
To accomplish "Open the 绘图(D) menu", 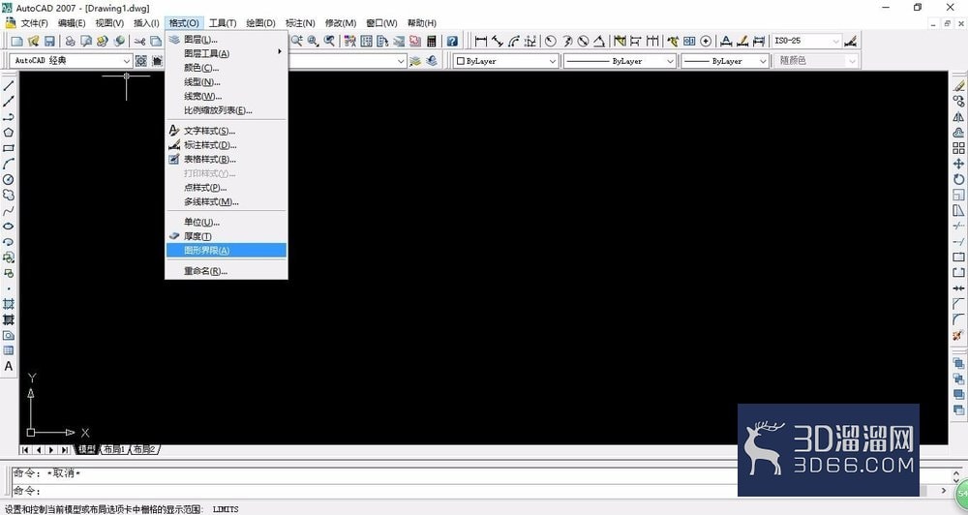I will pyautogui.click(x=260, y=23).
